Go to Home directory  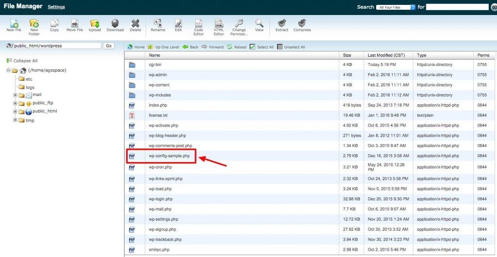point(136,47)
